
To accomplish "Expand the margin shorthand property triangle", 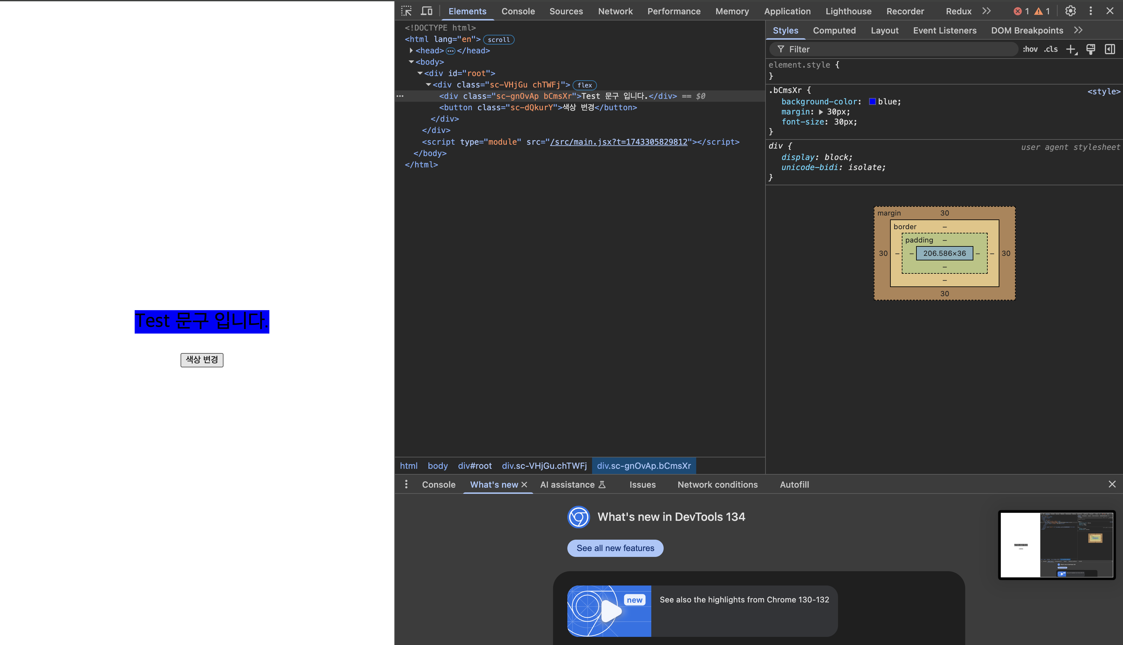I will coord(821,112).
